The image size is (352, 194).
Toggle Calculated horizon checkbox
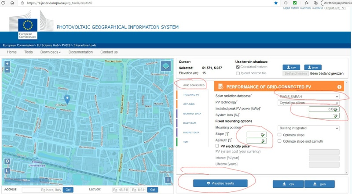[x=238, y=67]
